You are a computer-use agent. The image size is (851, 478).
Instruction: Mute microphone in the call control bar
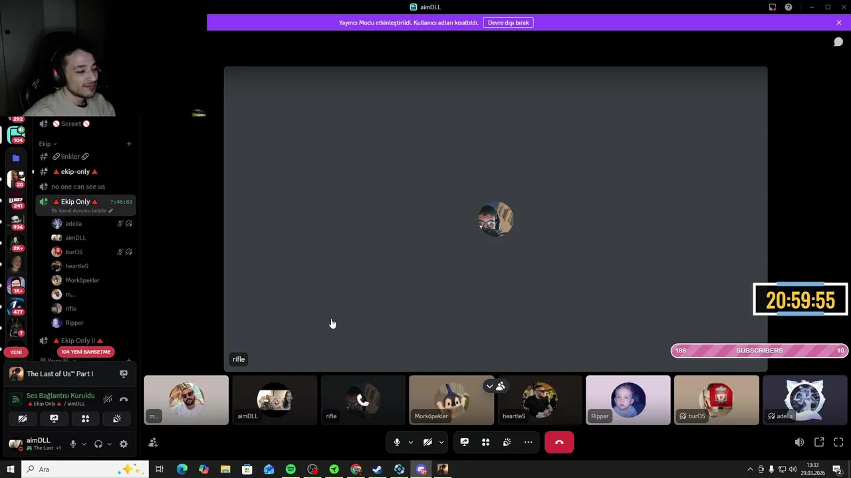tap(397, 442)
